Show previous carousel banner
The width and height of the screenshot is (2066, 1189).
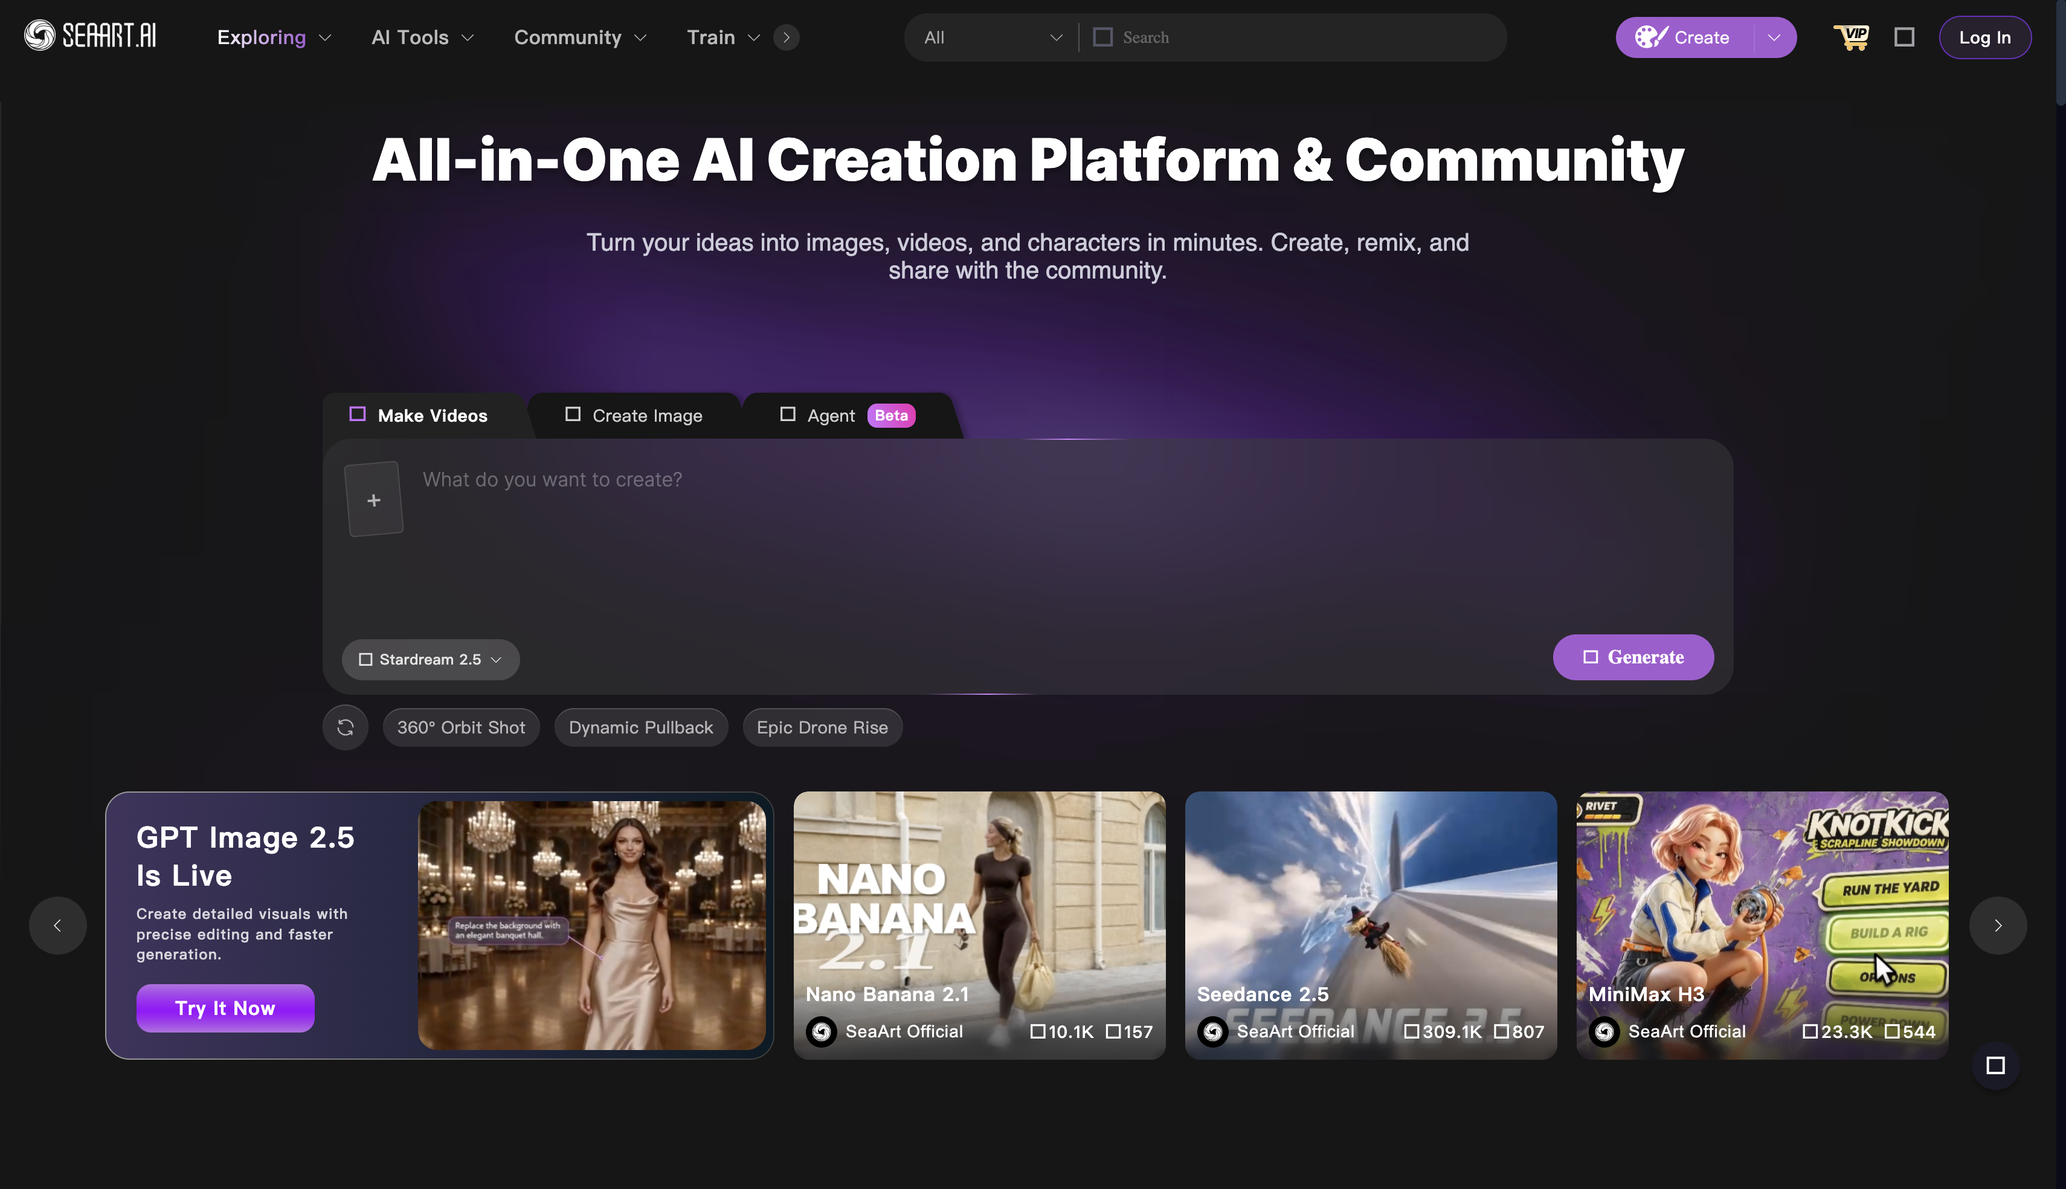[x=57, y=925]
